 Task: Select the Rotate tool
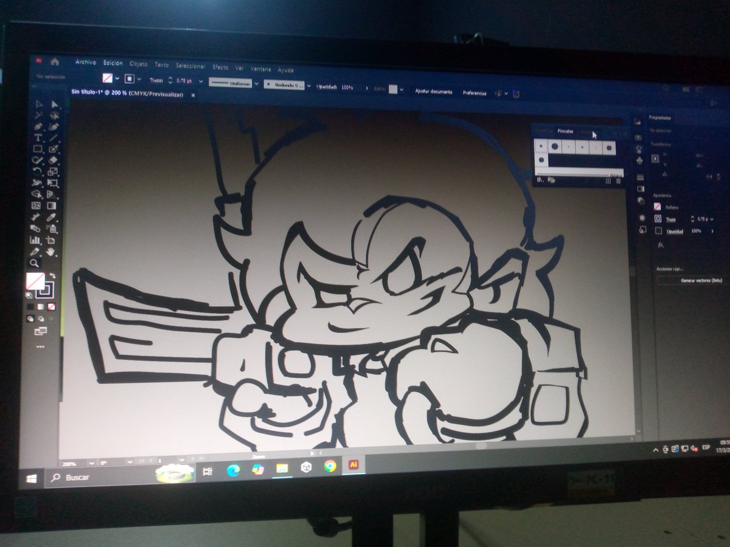(37, 171)
